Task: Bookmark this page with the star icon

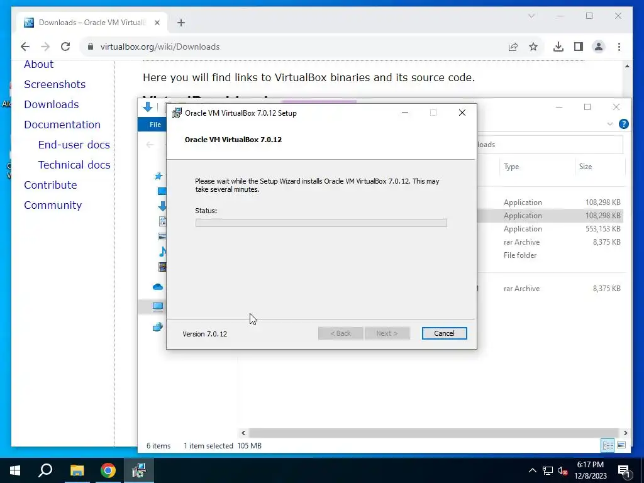Action: 533,47
